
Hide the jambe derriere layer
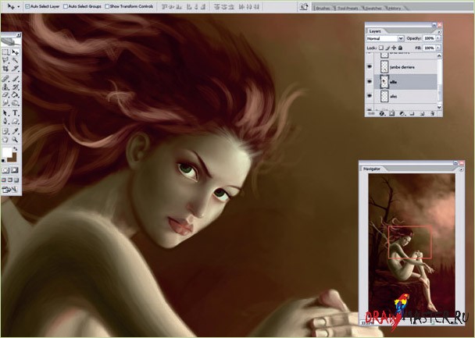click(x=370, y=66)
